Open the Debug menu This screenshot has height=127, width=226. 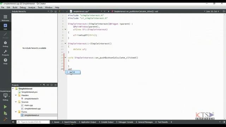(23, 7)
